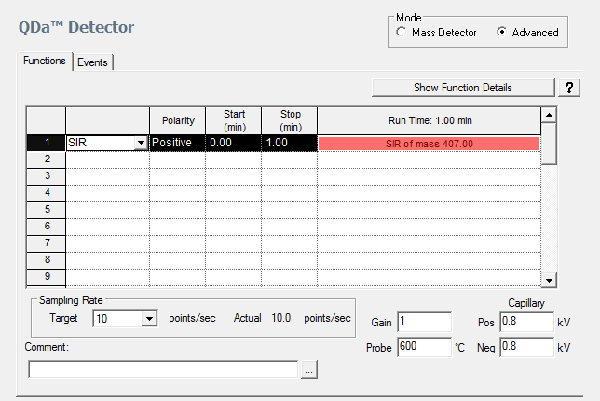Select row header number 8
The height and width of the screenshot is (401, 600).
pyautogui.click(x=47, y=261)
